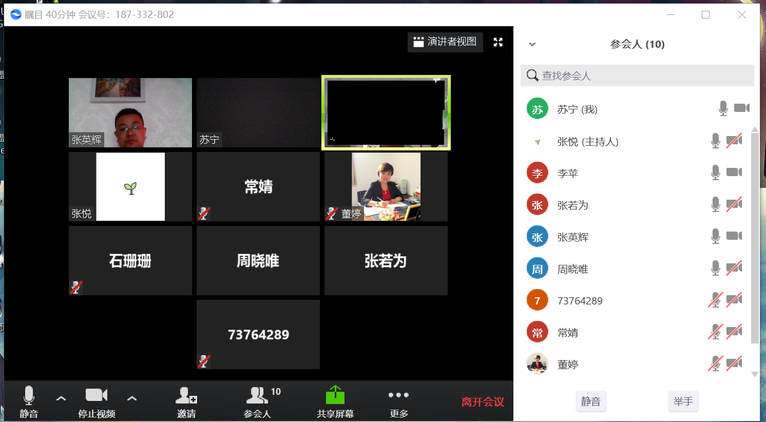Click the search magnifier icon in participant panel
This screenshot has height=422, width=766.
pyautogui.click(x=532, y=75)
